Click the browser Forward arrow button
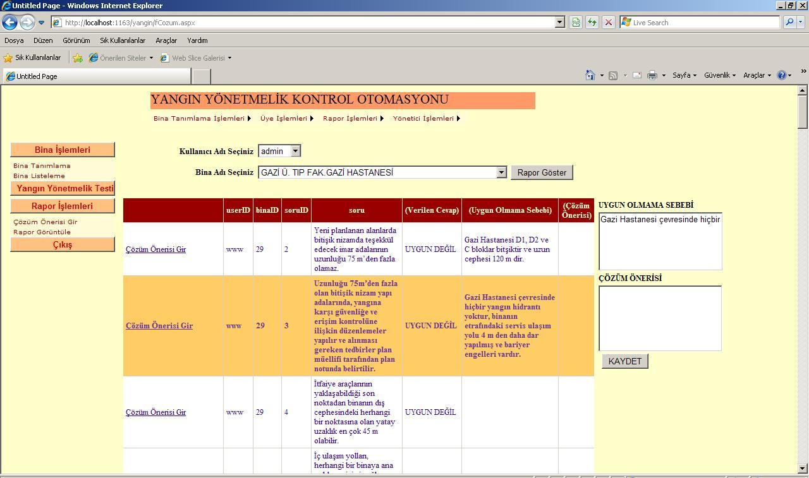Image resolution: width=809 pixels, height=478 pixels. (x=27, y=22)
